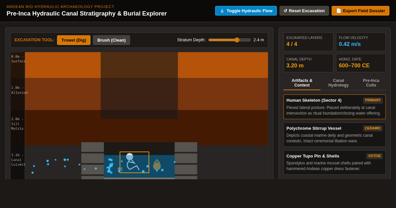The width and height of the screenshot is (396, 208).
Task: Select the Copper Tupo Pin & Shells card
Action: (x=335, y=162)
